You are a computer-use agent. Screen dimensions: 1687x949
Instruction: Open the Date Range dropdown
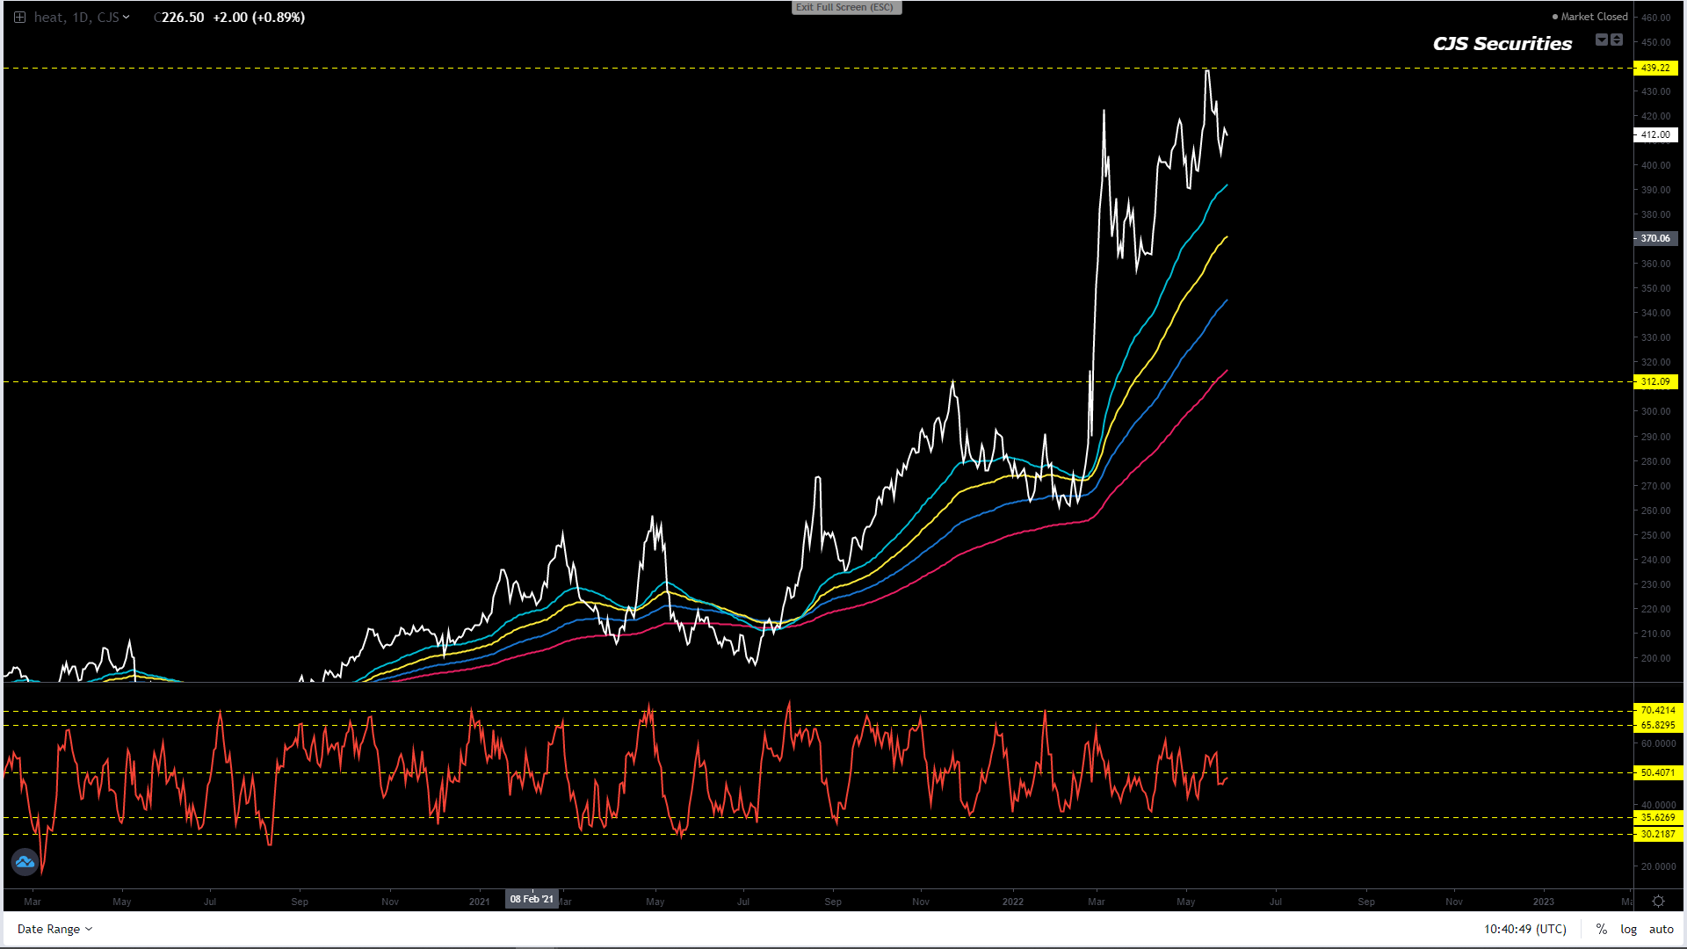54,929
